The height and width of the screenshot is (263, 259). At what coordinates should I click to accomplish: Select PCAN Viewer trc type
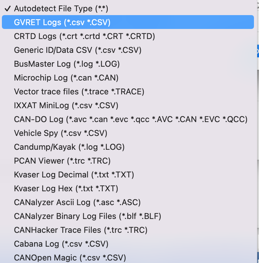click(62, 161)
